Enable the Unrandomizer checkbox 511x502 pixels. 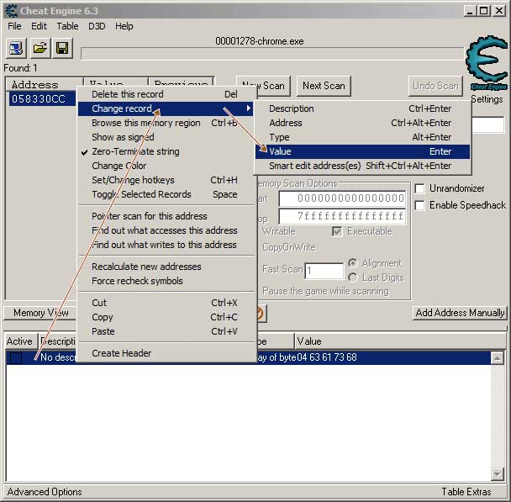(419, 188)
